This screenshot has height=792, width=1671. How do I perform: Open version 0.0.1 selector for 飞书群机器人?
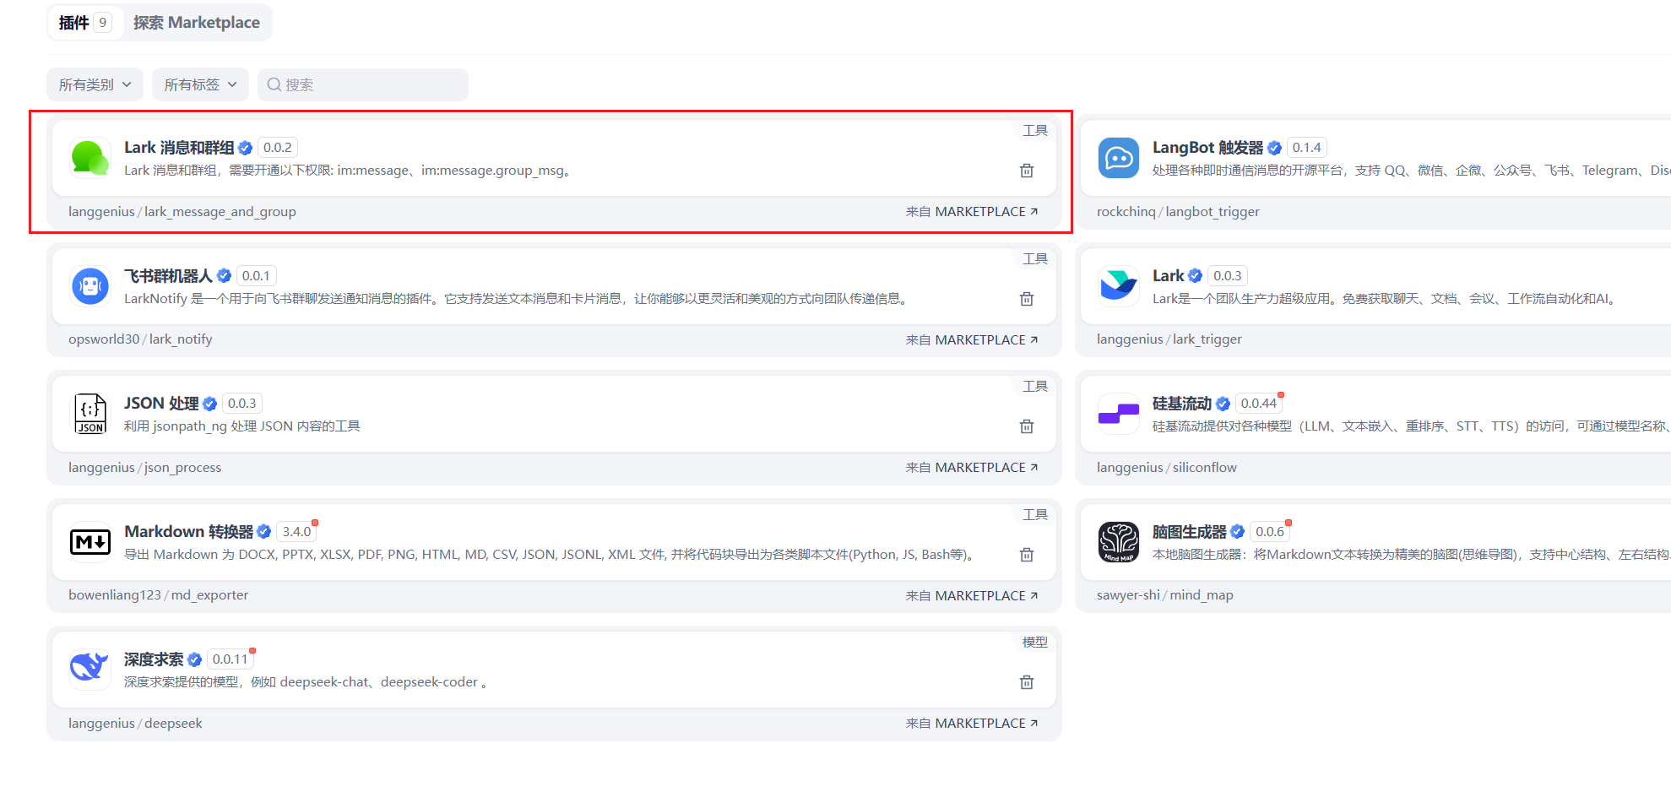(x=256, y=276)
